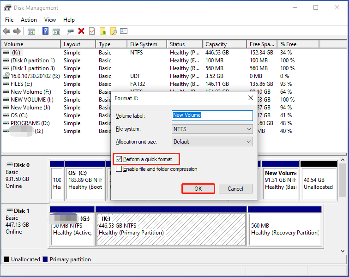Sort by the Layout column header

pos(78,44)
